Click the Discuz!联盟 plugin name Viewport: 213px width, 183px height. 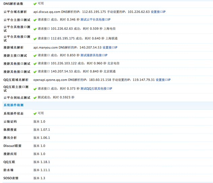12,146
